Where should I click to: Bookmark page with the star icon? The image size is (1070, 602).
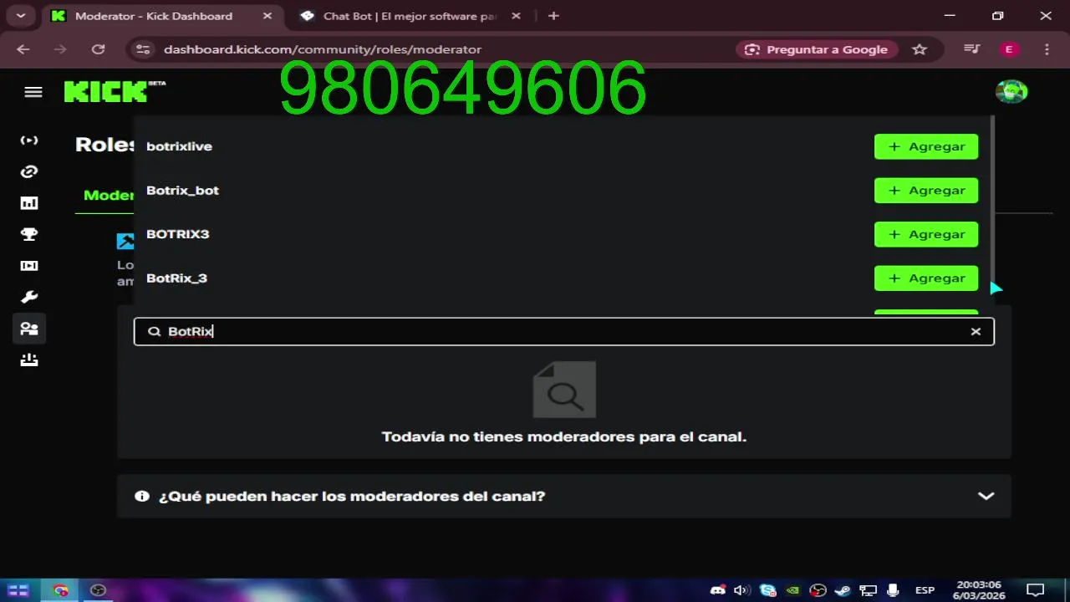[920, 49]
